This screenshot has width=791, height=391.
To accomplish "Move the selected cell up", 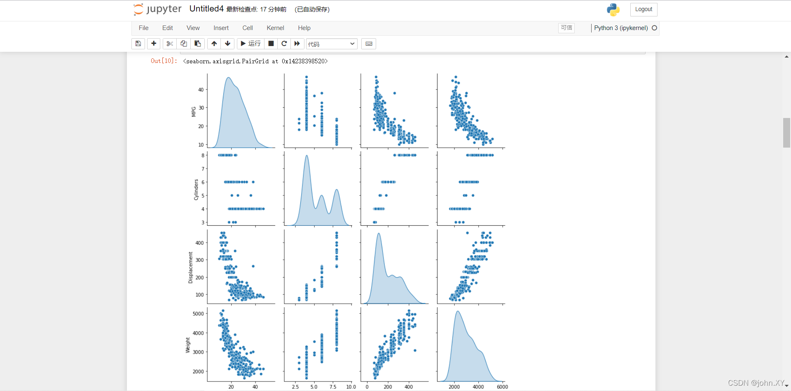I will 214,44.
